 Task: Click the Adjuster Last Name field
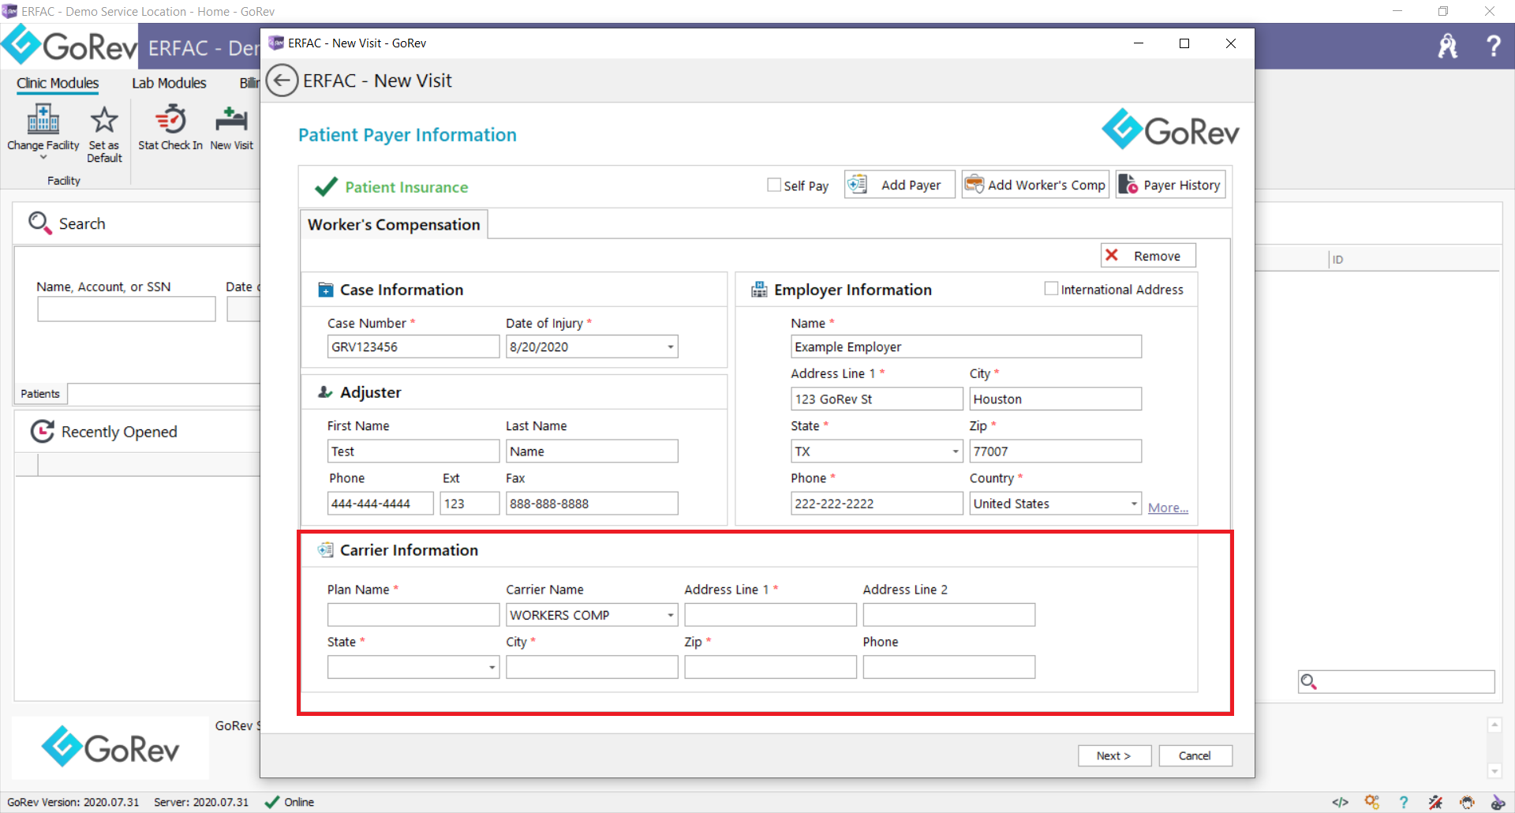[592, 451]
